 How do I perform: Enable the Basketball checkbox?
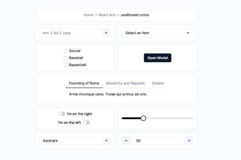[x=66, y=65]
